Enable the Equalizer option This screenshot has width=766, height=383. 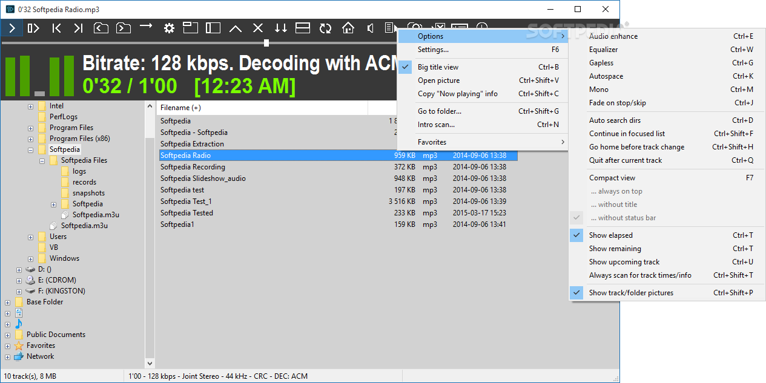click(667, 50)
